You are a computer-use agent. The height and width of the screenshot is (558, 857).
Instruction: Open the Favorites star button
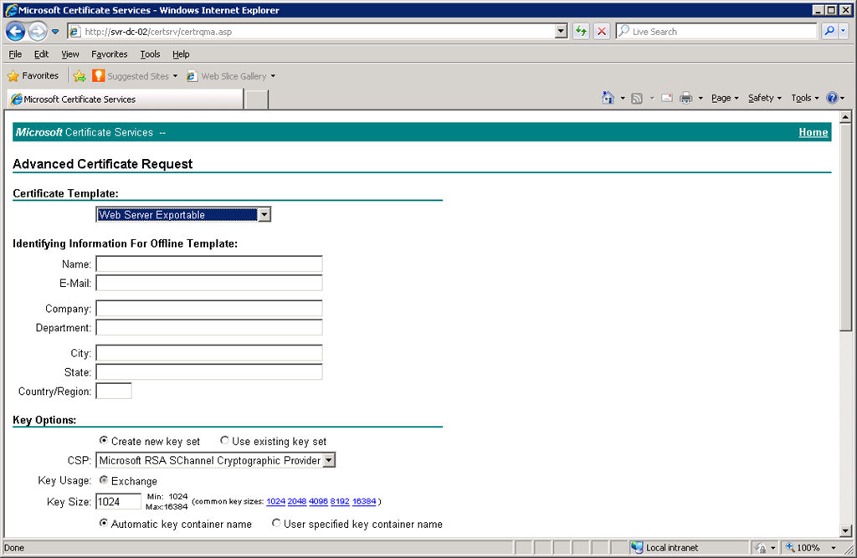click(x=33, y=75)
